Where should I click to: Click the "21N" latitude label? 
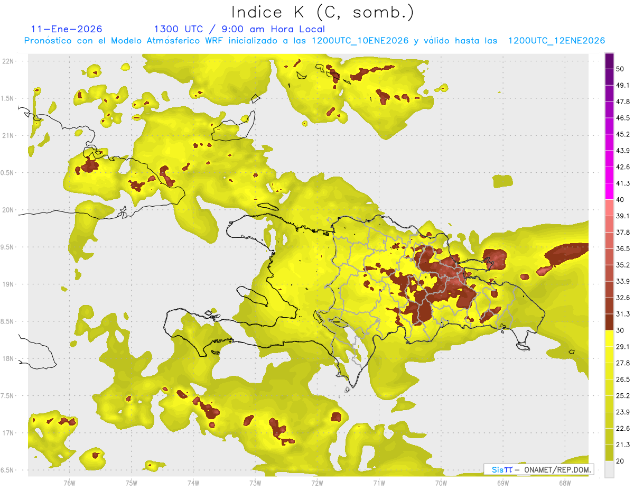click(8, 135)
